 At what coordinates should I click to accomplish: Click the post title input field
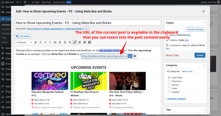click(x=88, y=23)
